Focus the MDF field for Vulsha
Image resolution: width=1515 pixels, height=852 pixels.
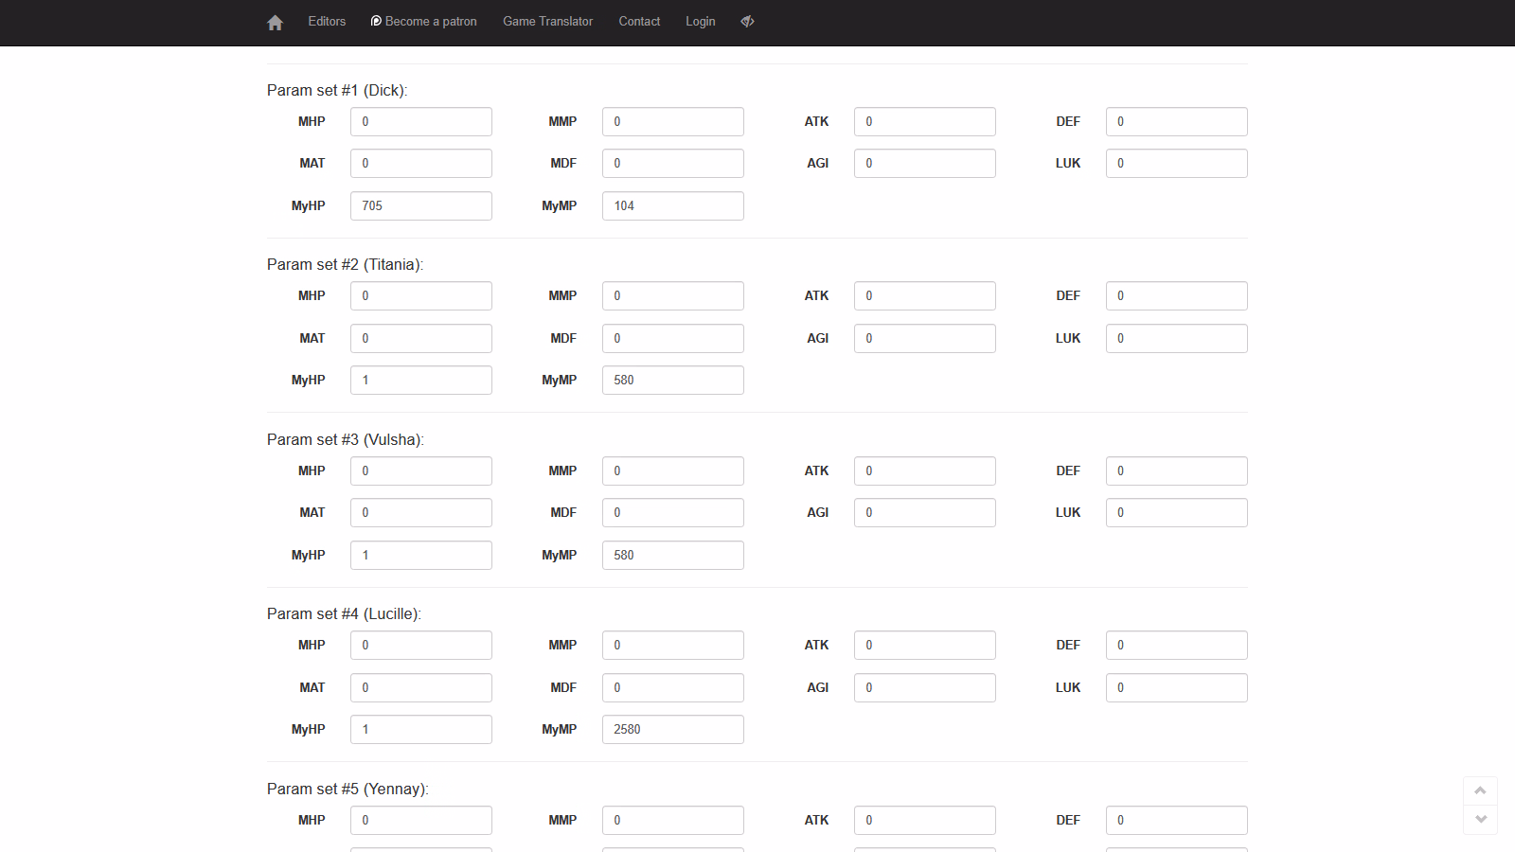(673, 512)
